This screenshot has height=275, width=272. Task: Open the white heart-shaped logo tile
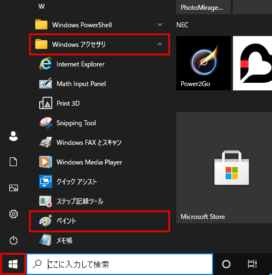click(252, 63)
